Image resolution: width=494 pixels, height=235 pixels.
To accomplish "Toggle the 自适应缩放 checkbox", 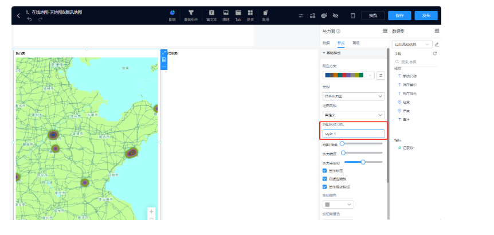I will 324,179.
